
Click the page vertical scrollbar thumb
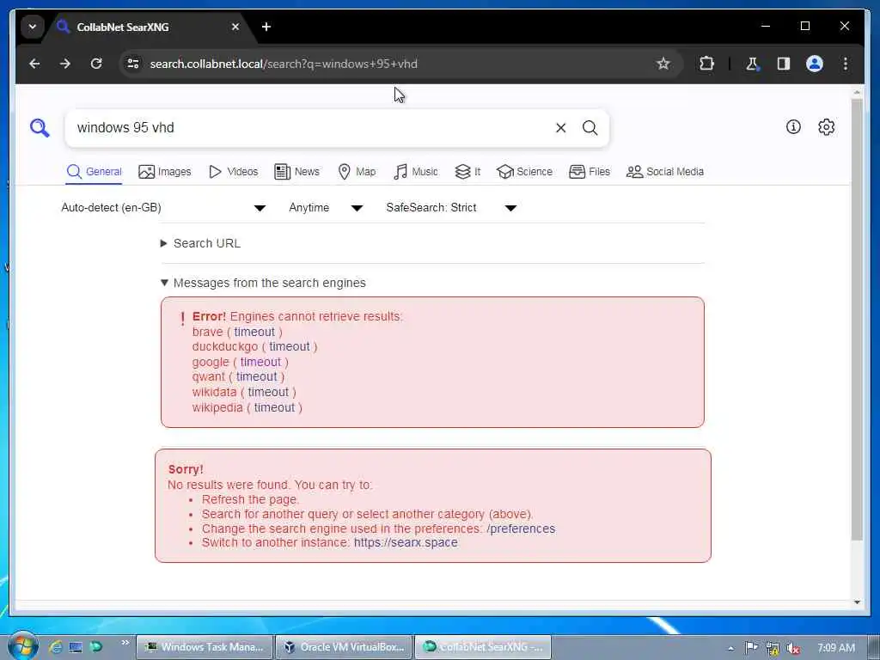pyautogui.click(x=857, y=320)
